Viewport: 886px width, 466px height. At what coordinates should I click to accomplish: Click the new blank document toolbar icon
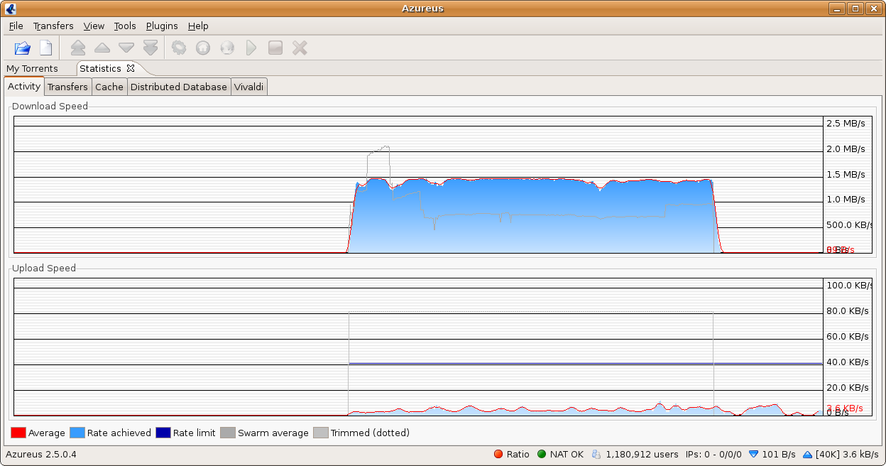click(45, 48)
